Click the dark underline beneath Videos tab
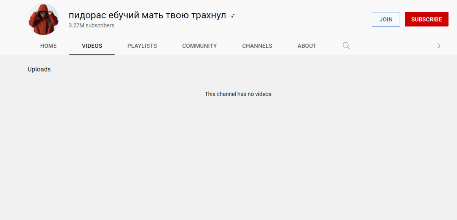Image resolution: width=457 pixels, height=220 pixels. tap(92, 54)
